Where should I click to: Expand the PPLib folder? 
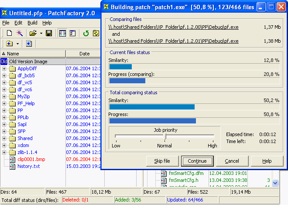4,117
